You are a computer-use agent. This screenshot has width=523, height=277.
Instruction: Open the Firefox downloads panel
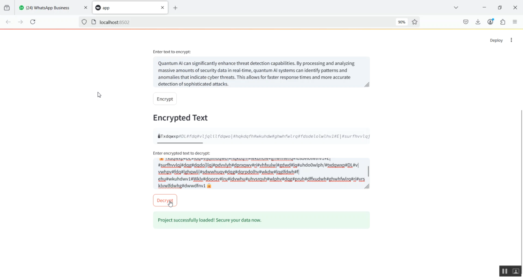478,22
